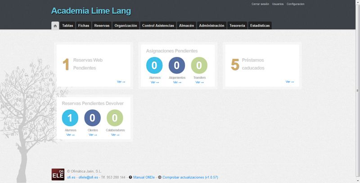Click the green Colaboradores counter circle
Screen dimensions: 360x183
(x=115, y=118)
